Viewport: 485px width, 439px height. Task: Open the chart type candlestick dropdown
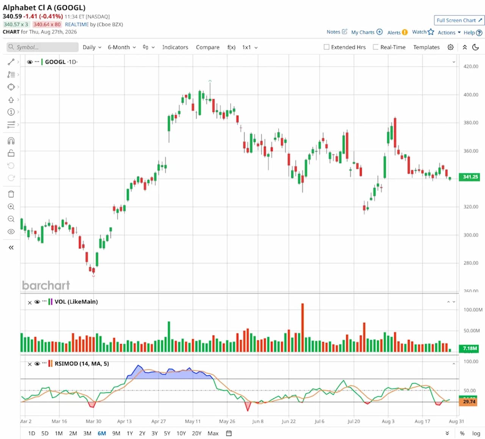click(149, 47)
